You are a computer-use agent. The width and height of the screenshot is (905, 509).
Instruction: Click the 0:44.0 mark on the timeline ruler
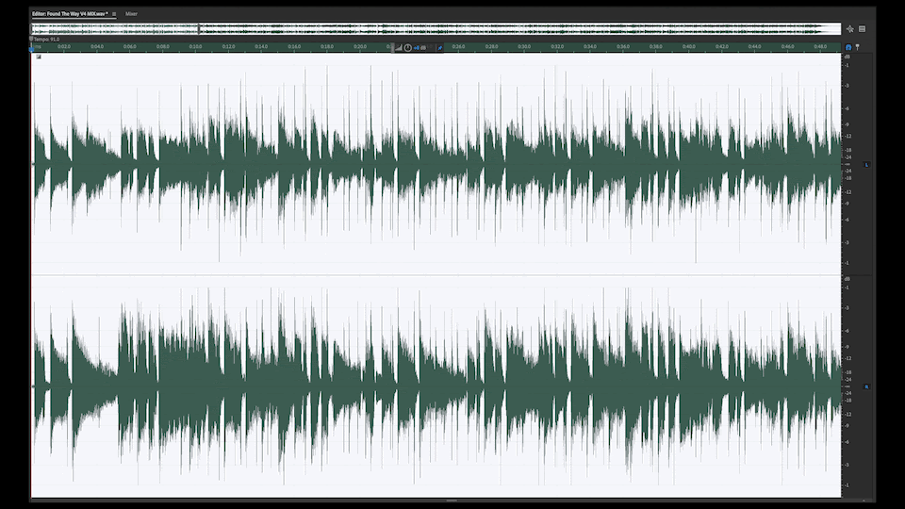[754, 46]
